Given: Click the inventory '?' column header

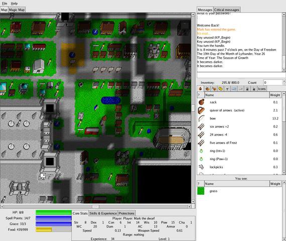Looking at the screenshot, I should coord(201,95).
